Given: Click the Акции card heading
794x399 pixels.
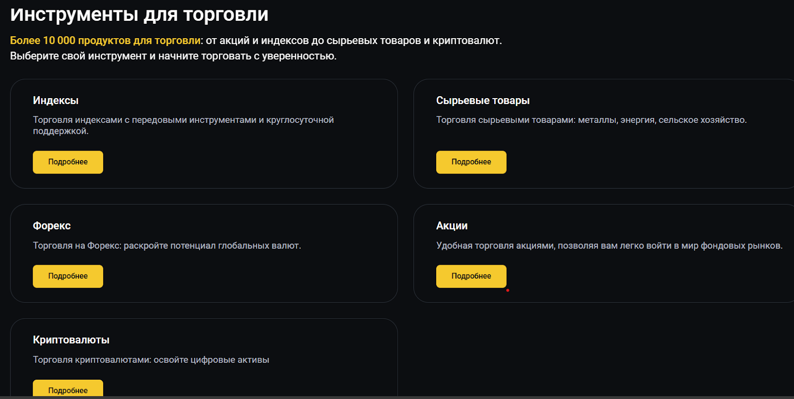Looking at the screenshot, I should tap(452, 226).
